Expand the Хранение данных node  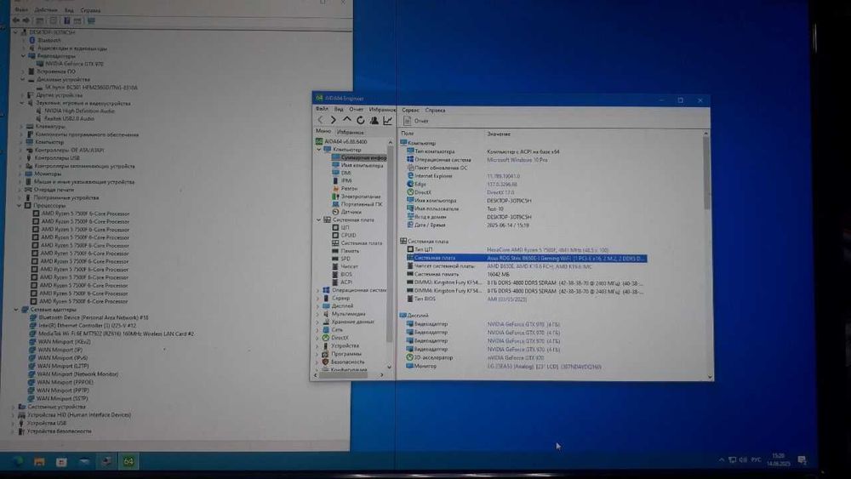[318, 322]
